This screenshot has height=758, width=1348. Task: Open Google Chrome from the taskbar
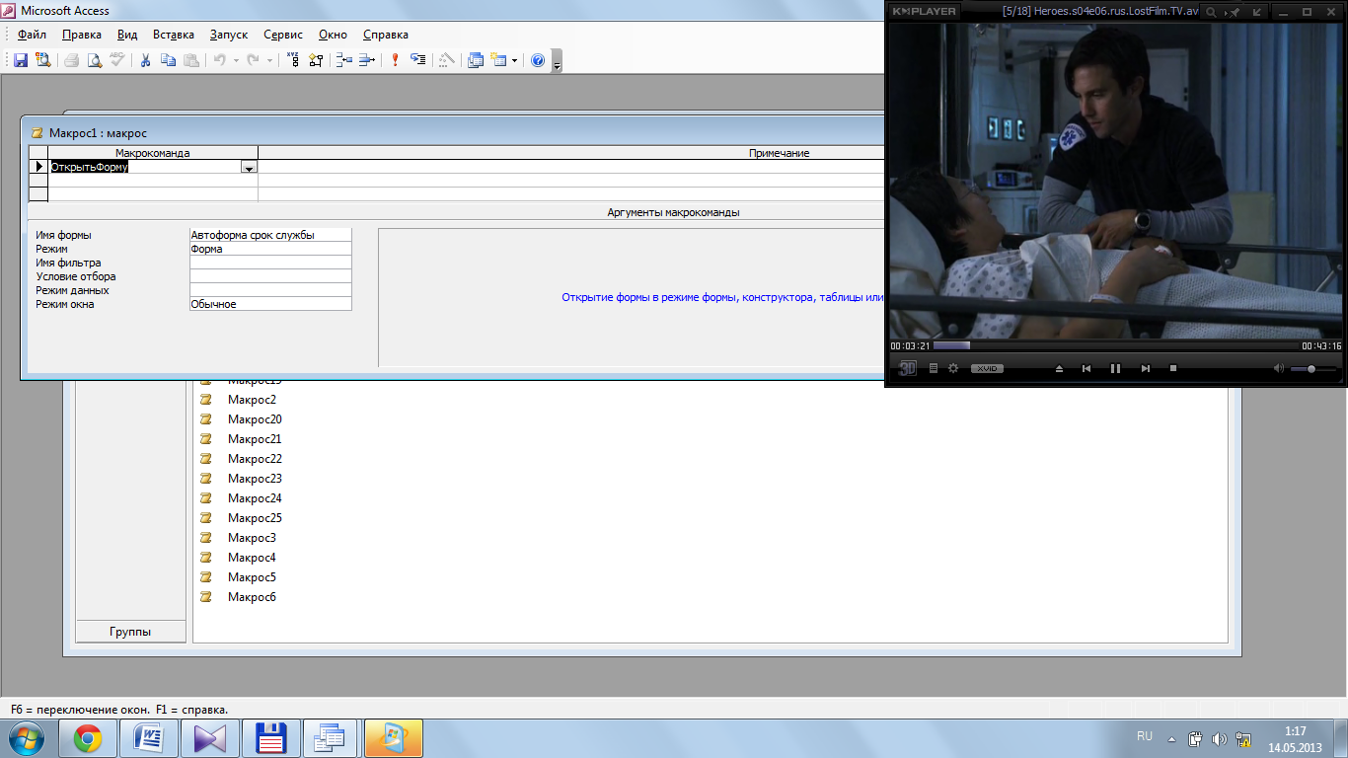click(x=88, y=738)
